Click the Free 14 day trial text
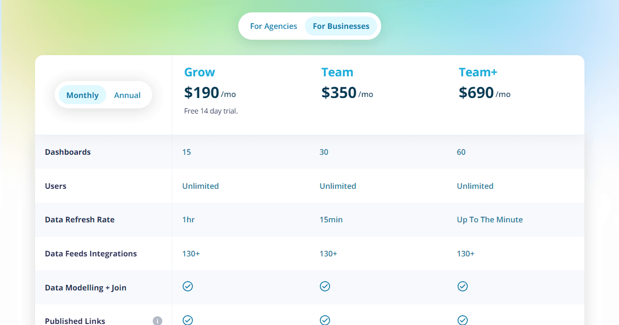Viewport: 619px width, 325px height. tap(211, 111)
